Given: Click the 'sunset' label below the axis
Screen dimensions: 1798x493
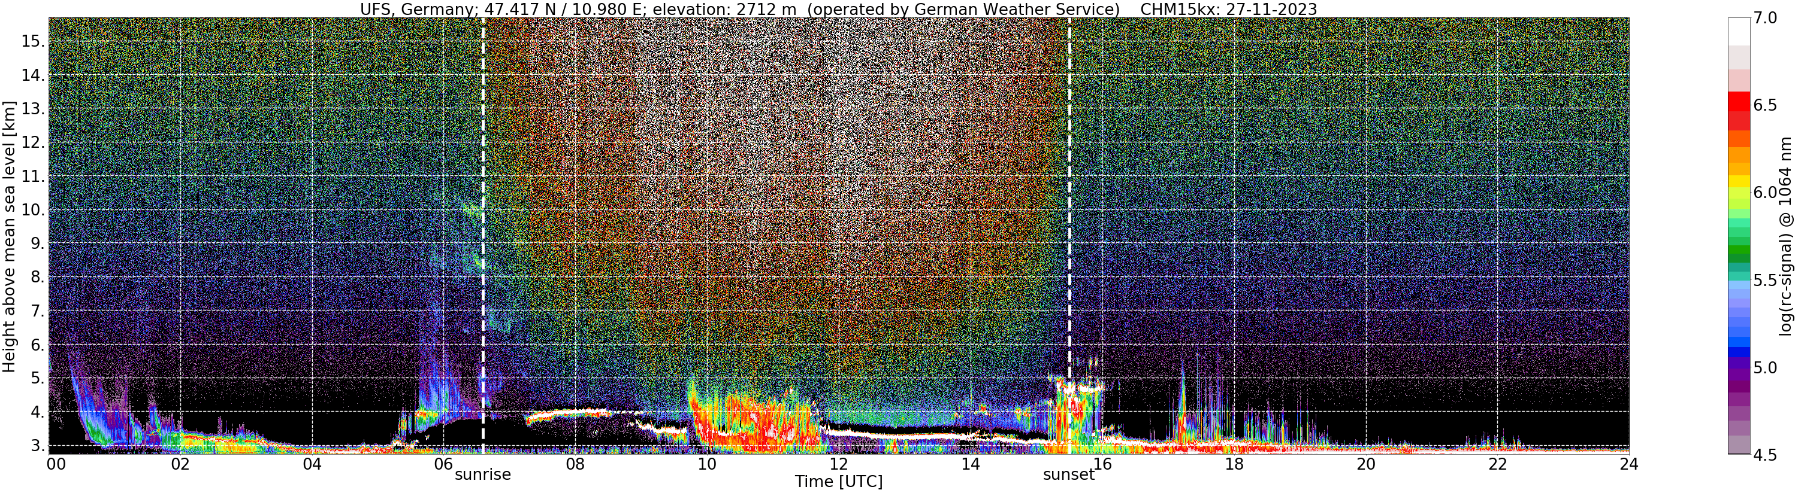Looking at the screenshot, I should (x=1069, y=475).
